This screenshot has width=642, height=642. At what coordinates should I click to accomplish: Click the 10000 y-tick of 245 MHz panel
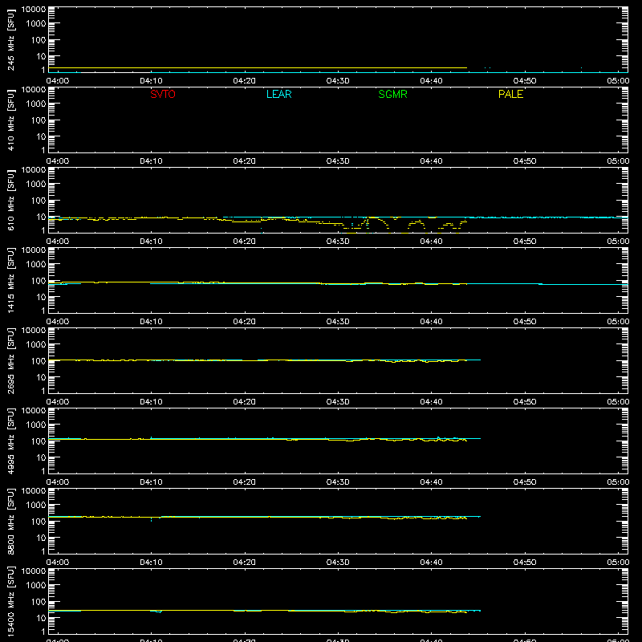coord(34,10)
